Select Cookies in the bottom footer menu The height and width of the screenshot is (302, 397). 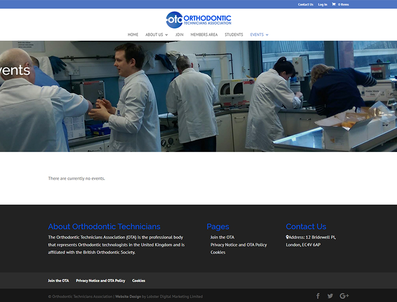[138, 280]
